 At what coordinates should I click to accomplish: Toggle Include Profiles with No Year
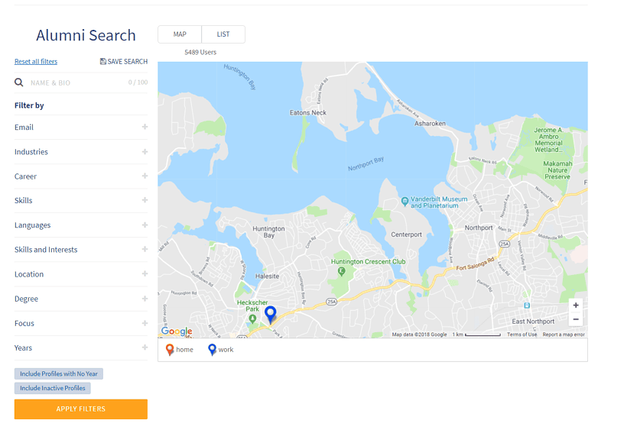pos(59,373)
